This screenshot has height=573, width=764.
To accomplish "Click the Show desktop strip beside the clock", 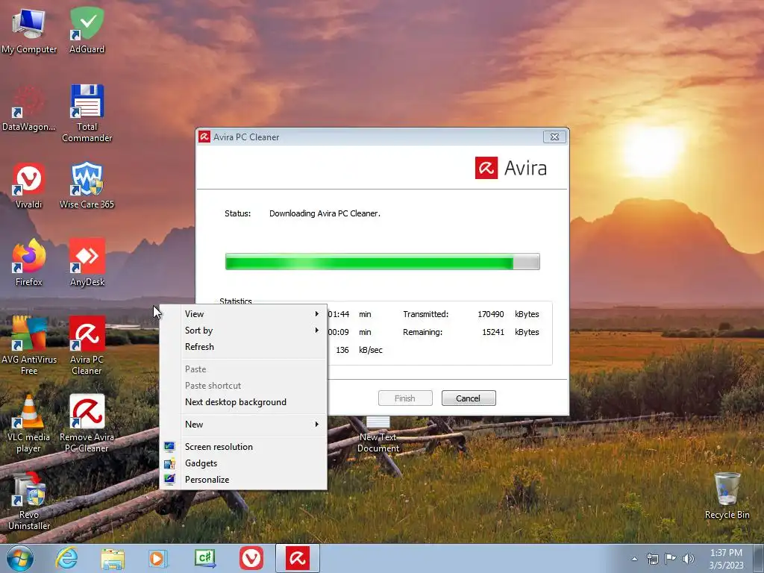I will coord(759,558).
